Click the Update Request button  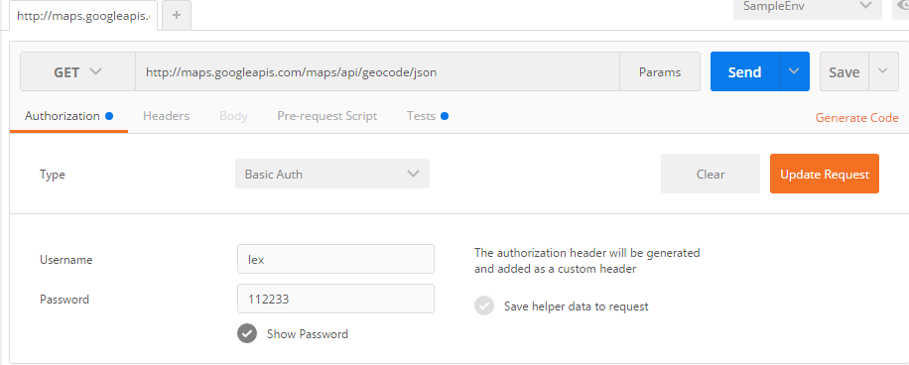[825, 174]
